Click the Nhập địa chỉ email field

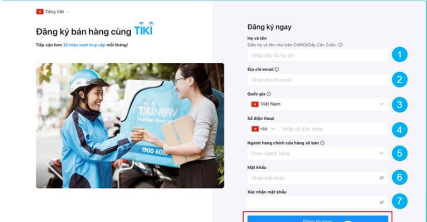[x=317, y=80]
